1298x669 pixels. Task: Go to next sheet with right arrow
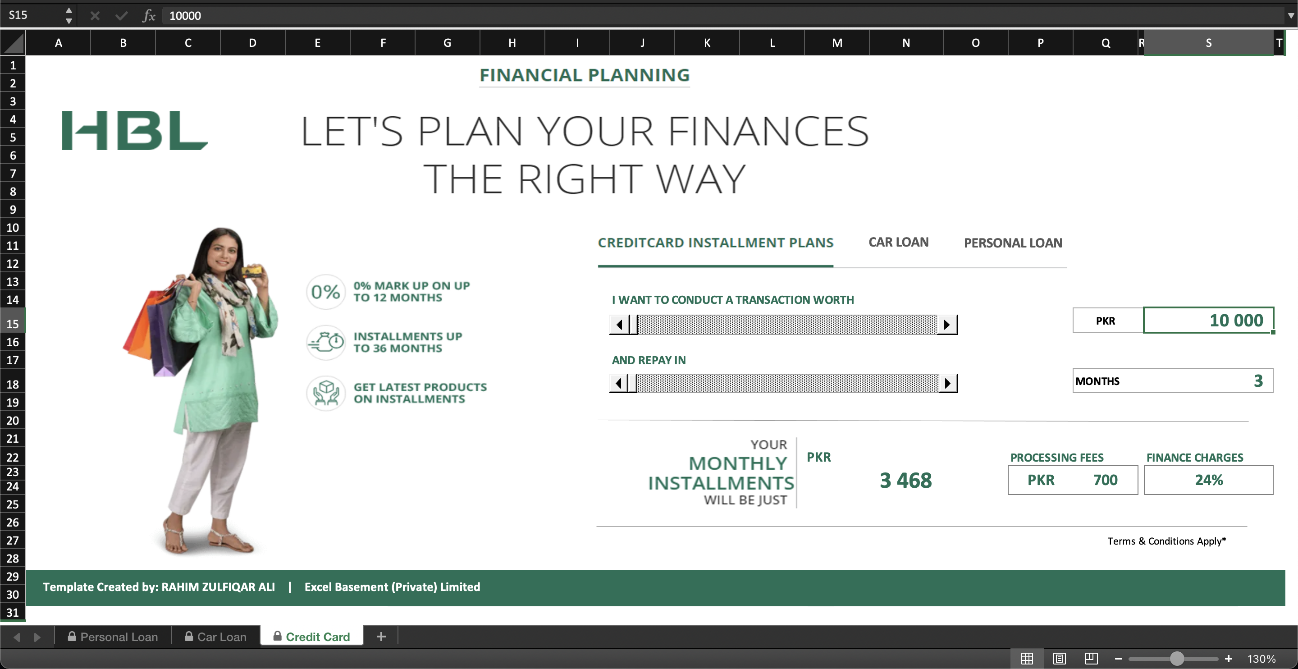[x=37, y=637]
